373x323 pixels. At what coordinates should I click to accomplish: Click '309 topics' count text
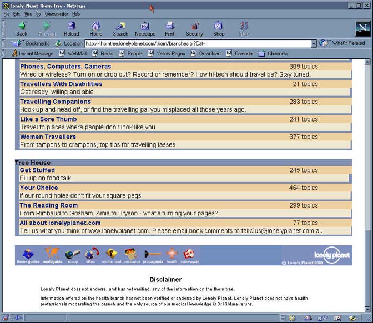(x=304, y=67)
